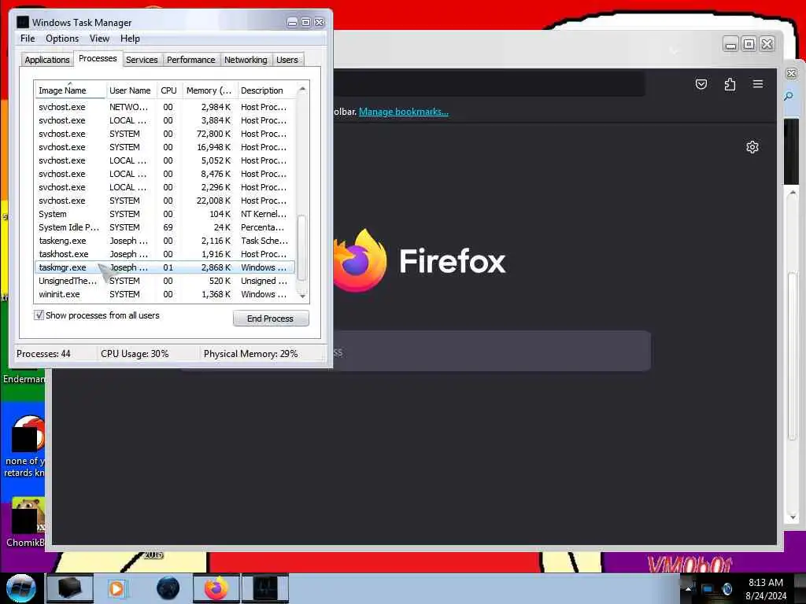Open the File menu in Task Manager
806x604 pixels.
point(28,39)
